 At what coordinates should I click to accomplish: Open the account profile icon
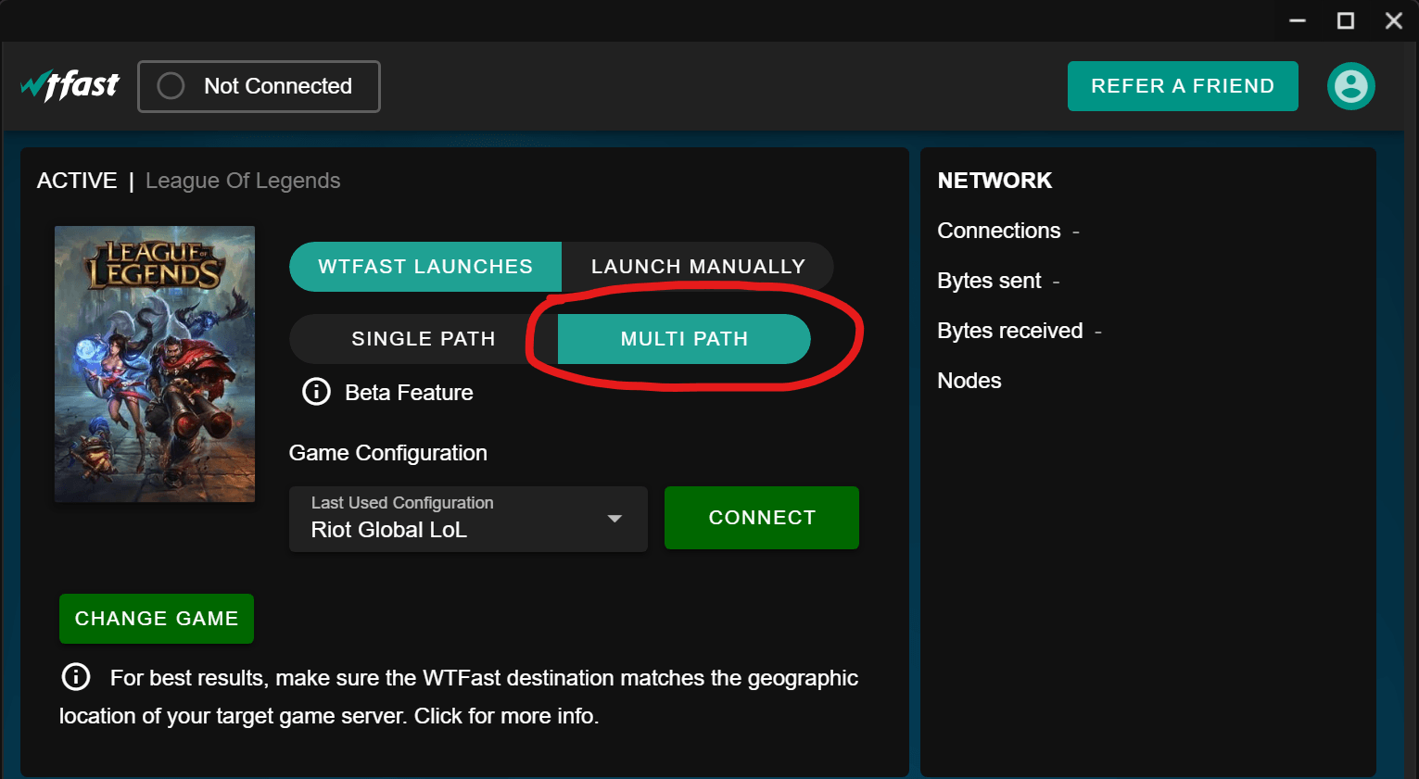tap(1350, 86)
